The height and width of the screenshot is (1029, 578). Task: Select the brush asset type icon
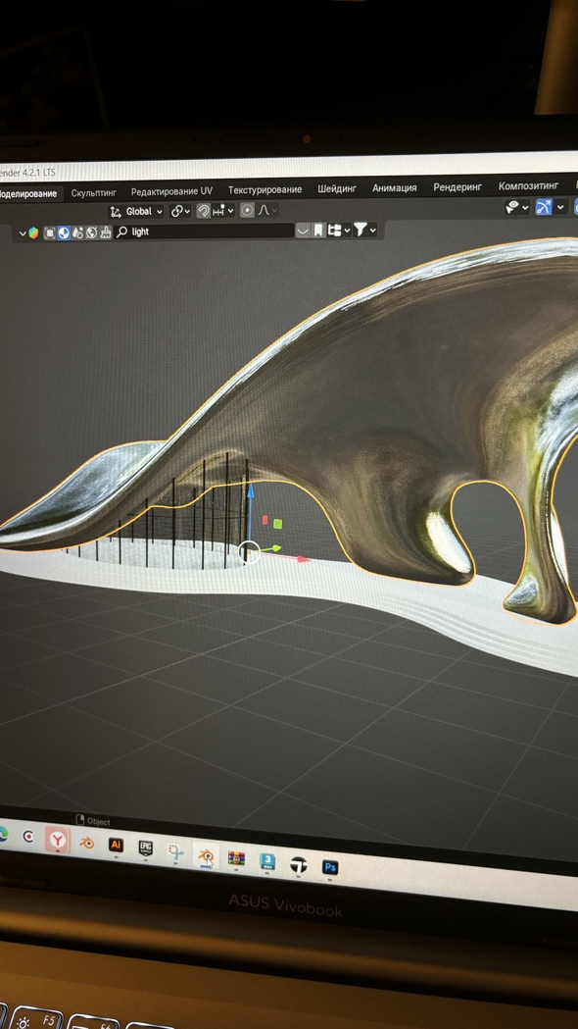(105, 232)
